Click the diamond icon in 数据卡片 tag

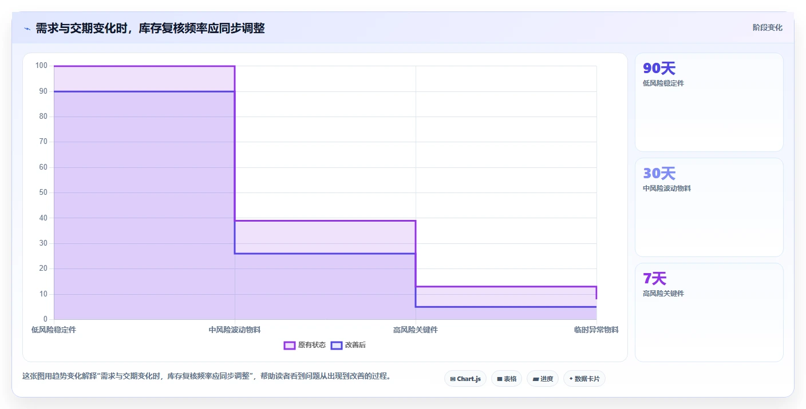coord(571,379)
